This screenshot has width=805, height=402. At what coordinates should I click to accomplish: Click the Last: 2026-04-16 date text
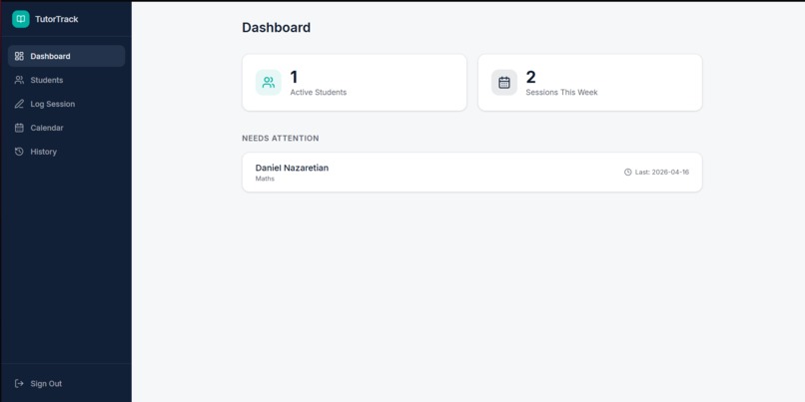click(x=662, y=173)
